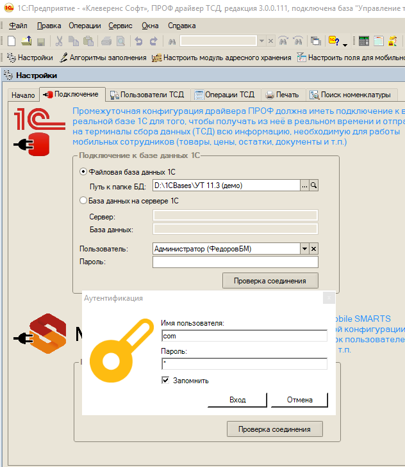Image resolution: width=405 pixels, height=467 pixels.
Task: Click the Save diskette toolbar icon
Action: pyautogui.click(x=41, y=42)
